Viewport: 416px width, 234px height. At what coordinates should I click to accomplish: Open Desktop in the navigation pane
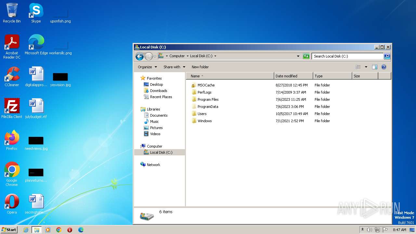click(156, 84)
